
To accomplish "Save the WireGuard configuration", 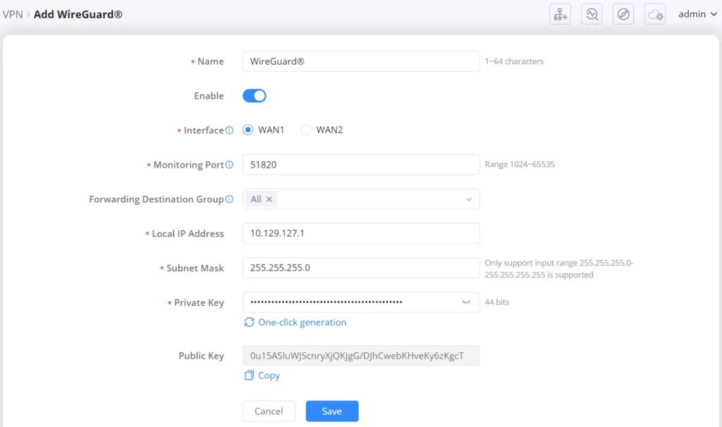I will pos(332,411).
